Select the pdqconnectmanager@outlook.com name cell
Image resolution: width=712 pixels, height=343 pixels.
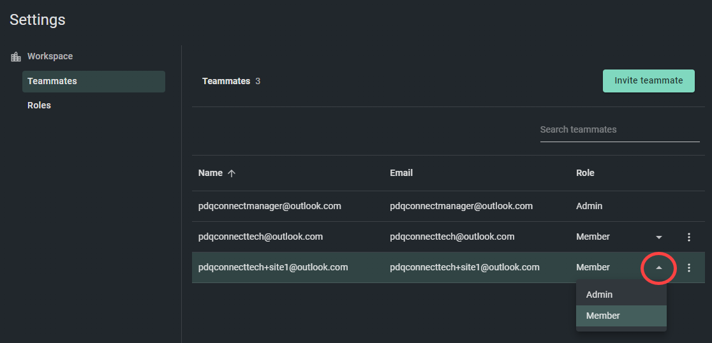tap(269, 206)
